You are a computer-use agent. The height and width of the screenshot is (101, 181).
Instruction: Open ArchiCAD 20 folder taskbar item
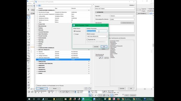(58, 99)
